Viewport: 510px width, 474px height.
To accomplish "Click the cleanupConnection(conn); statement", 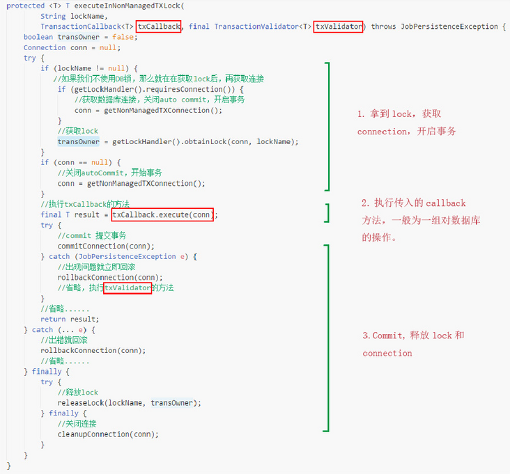I will point(108,434).
